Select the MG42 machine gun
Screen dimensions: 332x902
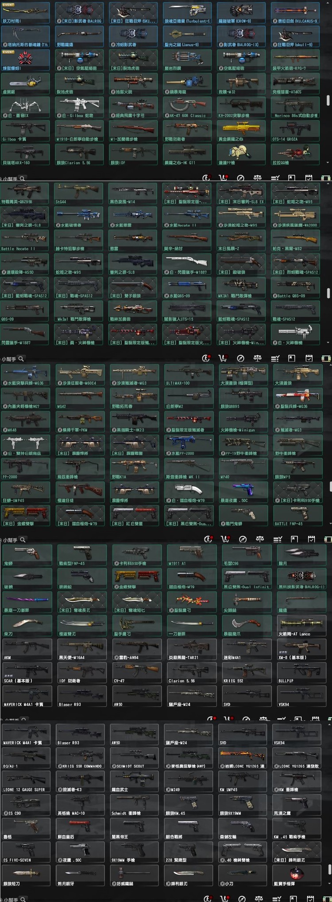click(80, 398)
